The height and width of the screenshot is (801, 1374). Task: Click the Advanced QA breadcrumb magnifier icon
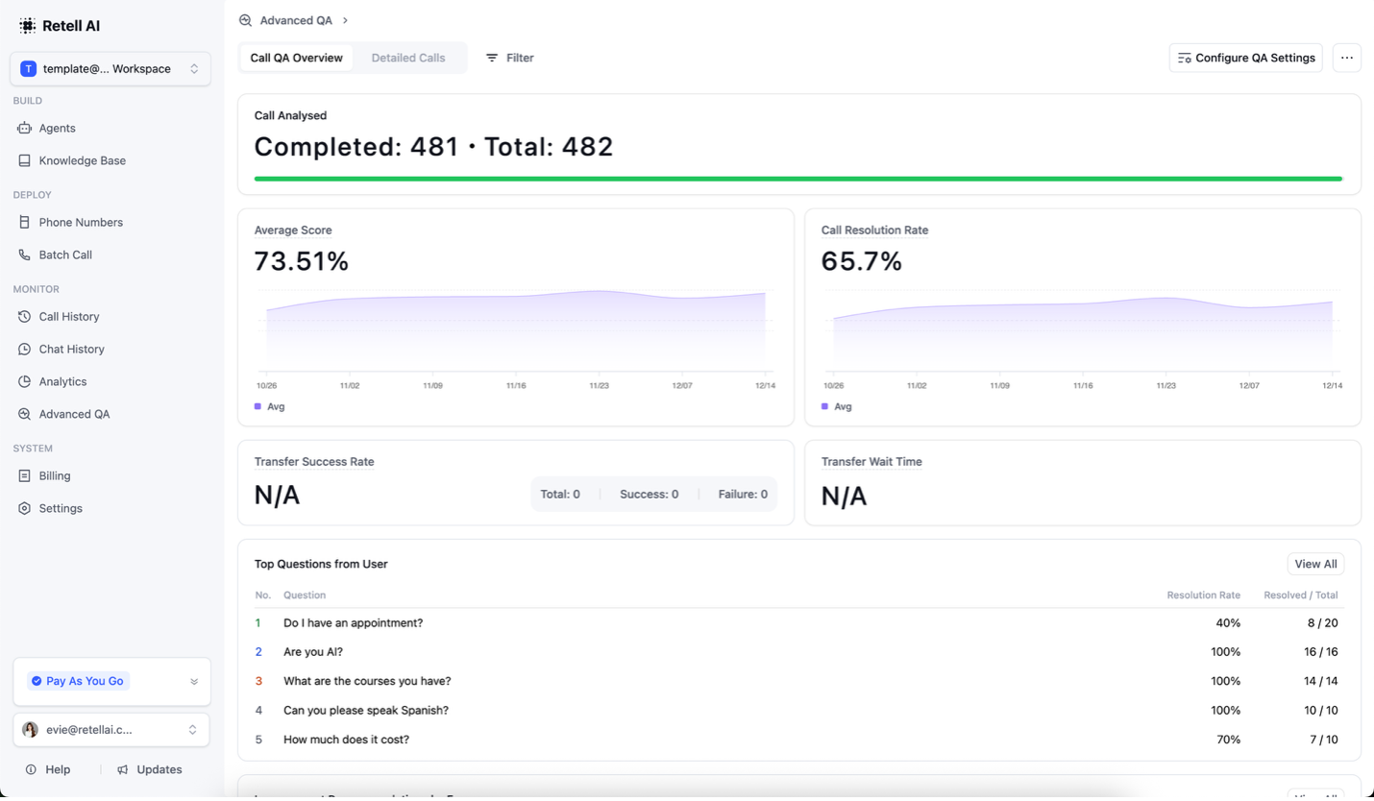pyautogui.click(x=245, y=20)
